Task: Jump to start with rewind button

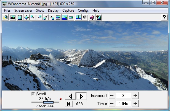Action: [68, 104]
